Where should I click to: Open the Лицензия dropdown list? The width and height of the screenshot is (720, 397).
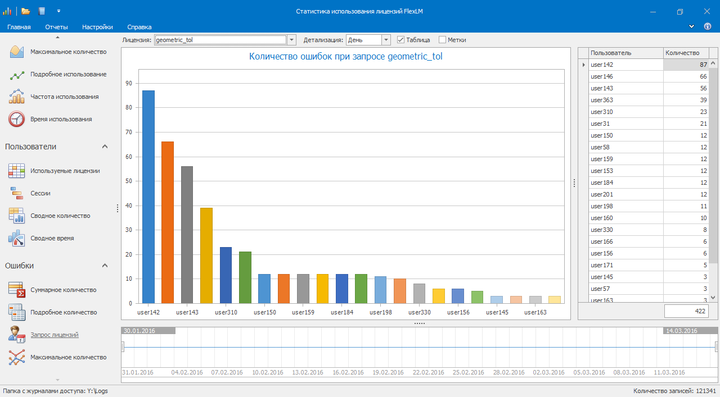pyautogui.click(x=291, y=40)
